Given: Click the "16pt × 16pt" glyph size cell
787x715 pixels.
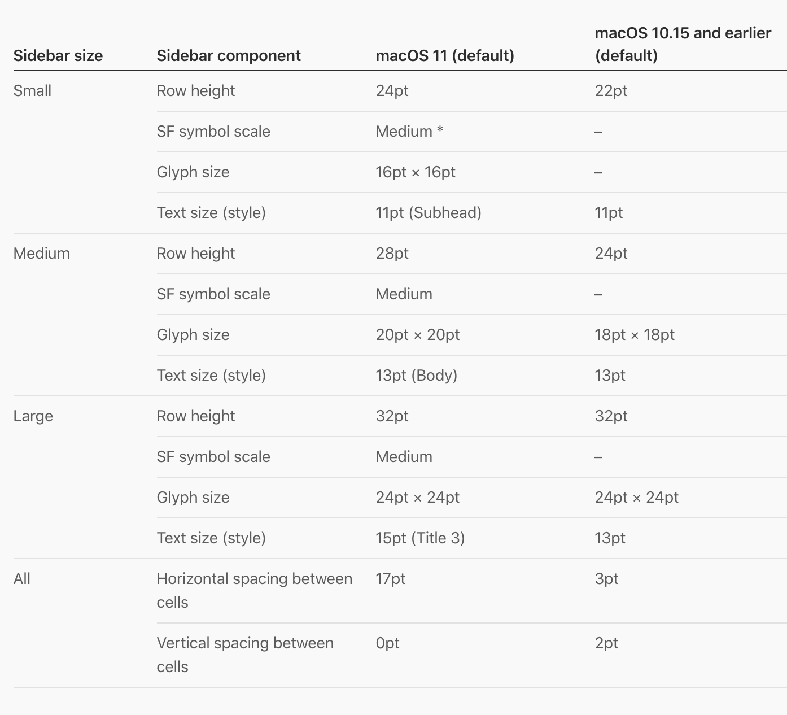Looking at the screenshot, I should (x=416, y=172).
